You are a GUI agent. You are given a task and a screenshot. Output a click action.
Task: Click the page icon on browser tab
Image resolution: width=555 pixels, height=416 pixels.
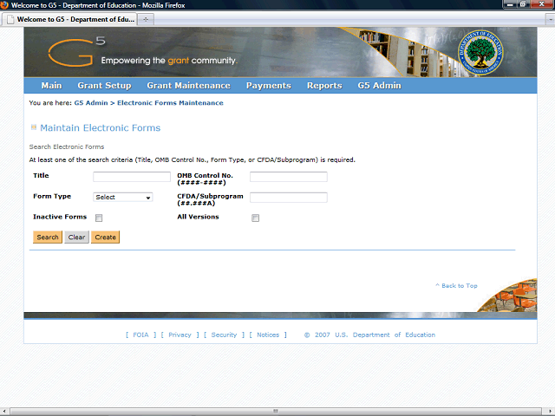(x=10, y=19)
